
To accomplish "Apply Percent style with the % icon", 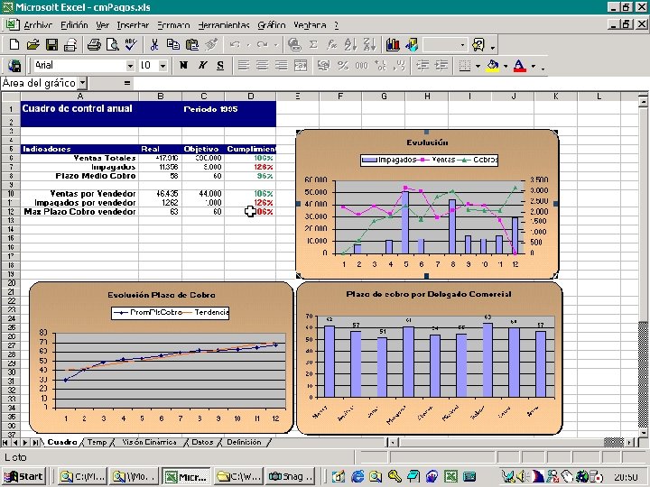I will point(343,65).
